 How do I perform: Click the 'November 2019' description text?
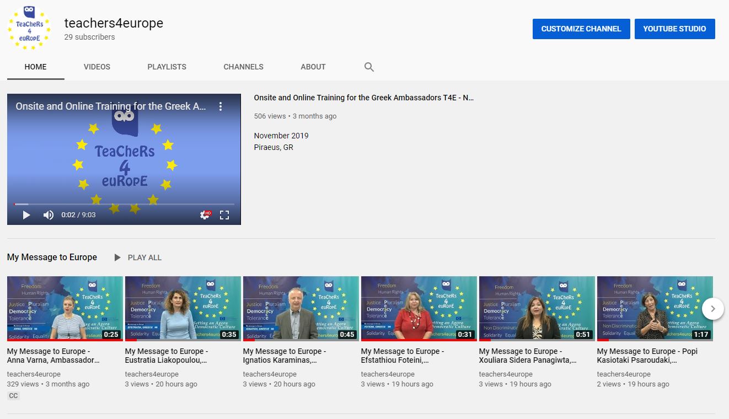click(281, 136)
